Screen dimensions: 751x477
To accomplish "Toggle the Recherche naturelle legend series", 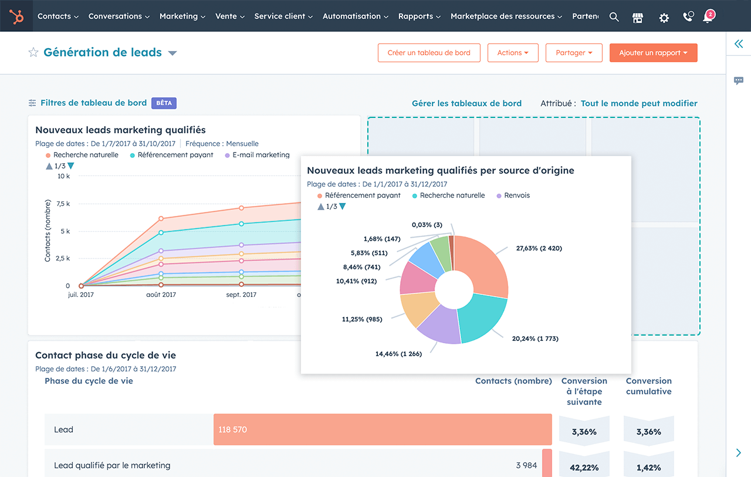I will 85,155.
